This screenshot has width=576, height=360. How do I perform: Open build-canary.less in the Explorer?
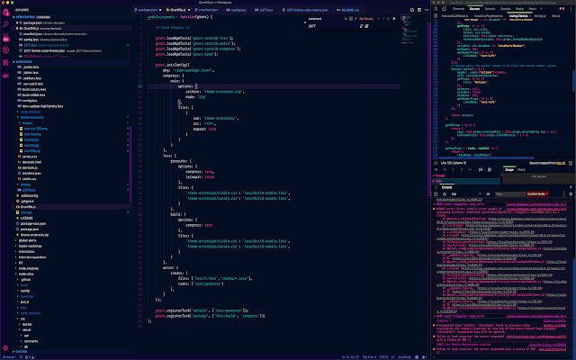pos(34,89)
